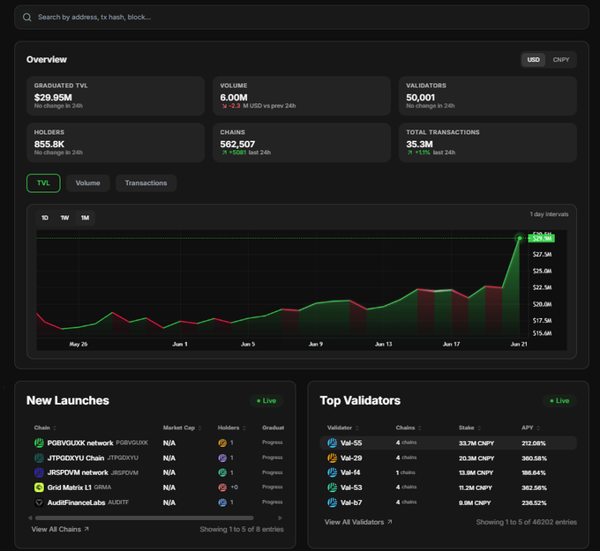The image size is (600, 551).
Task: Click '1 day intervals' chart label
Action: [x=549, y=214]
